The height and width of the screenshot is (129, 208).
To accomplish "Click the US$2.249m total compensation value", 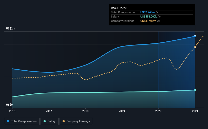I will [147, 12].
